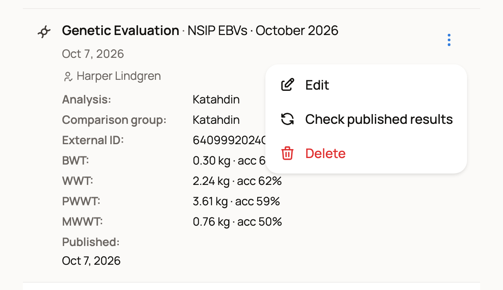
Task: Click the Published date Oct 7, 2026
Action: point(91,261)
